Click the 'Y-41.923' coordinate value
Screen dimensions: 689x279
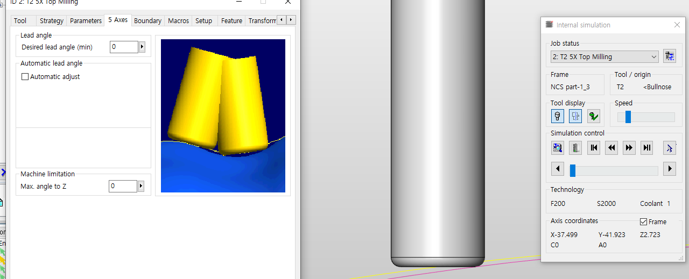click(612, 235)
